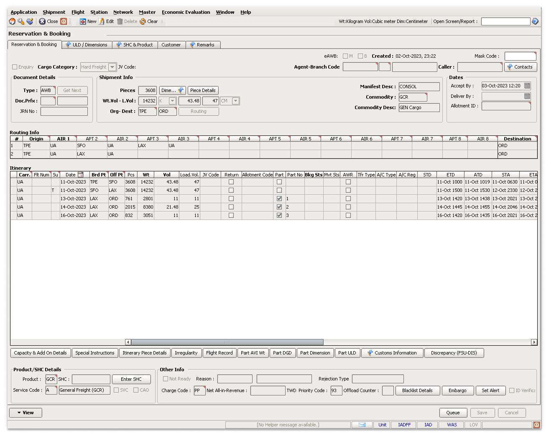The image size is (549, 436).
Task: Click Capacity & Add On Details button
Action: click(40, 353)
